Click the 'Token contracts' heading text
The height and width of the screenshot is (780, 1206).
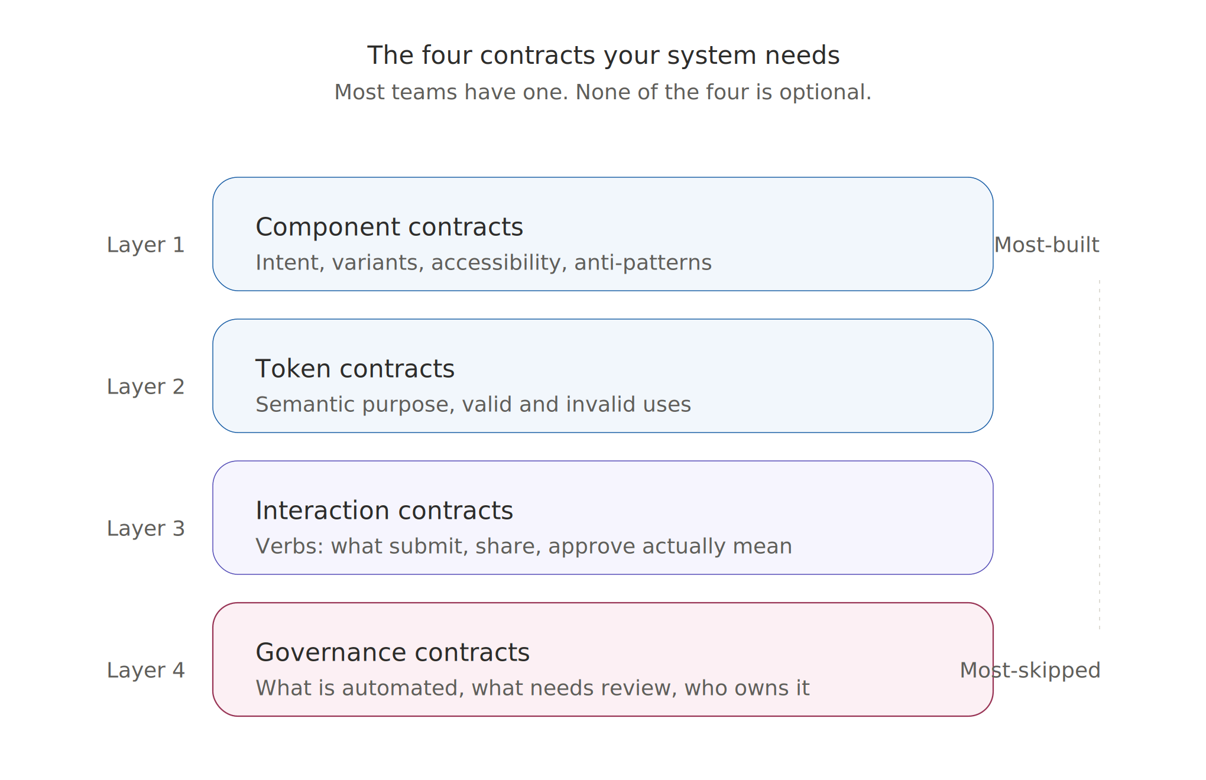355,369
